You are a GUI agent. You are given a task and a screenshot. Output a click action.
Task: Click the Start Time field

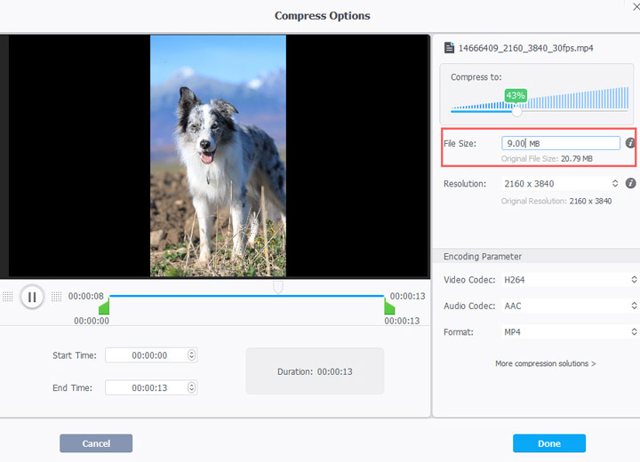(x=151, y=355)
